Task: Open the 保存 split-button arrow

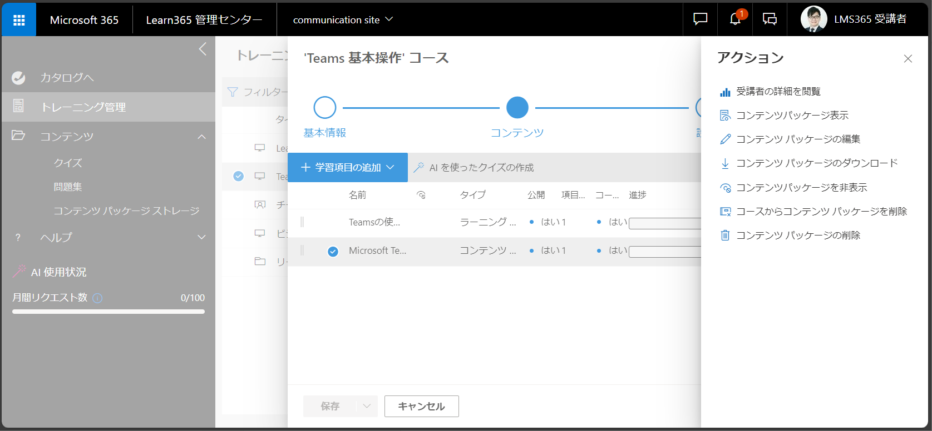Action: pos(367,406)
